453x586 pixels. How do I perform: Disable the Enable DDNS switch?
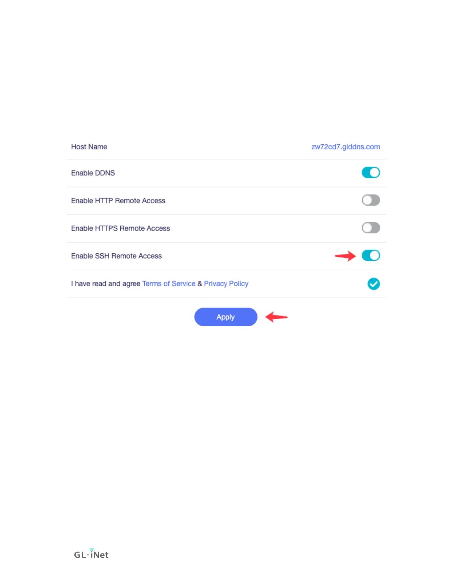coord(371,172)
